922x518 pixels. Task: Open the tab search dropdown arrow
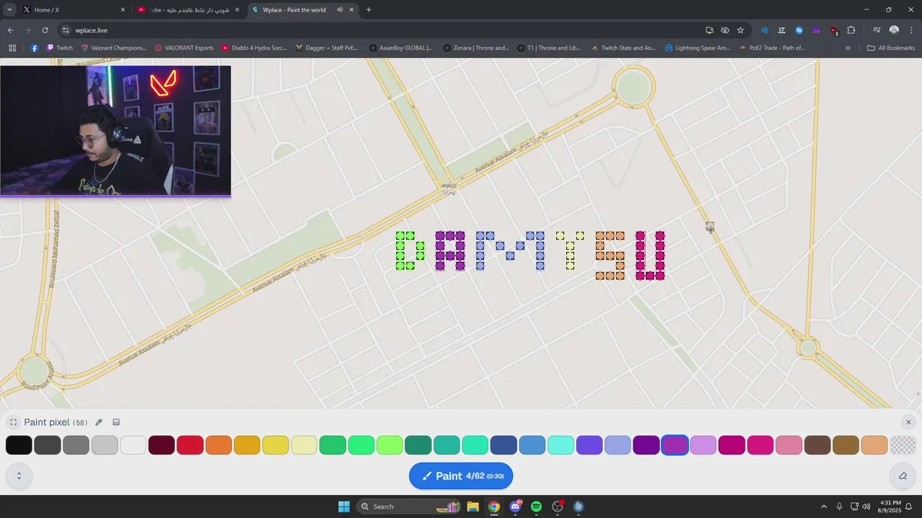click(x=9, y=10)
